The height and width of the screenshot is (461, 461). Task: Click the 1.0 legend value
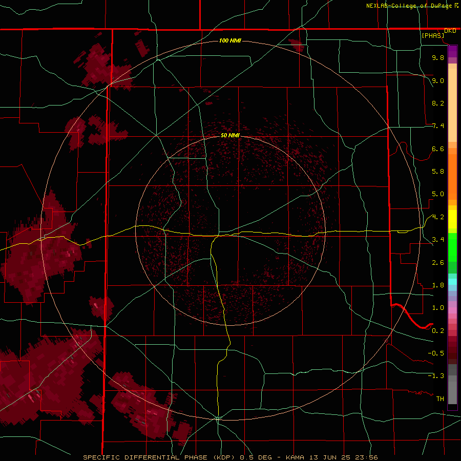tap(438, 308)
